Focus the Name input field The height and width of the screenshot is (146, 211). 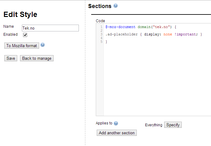click(50, 28)
